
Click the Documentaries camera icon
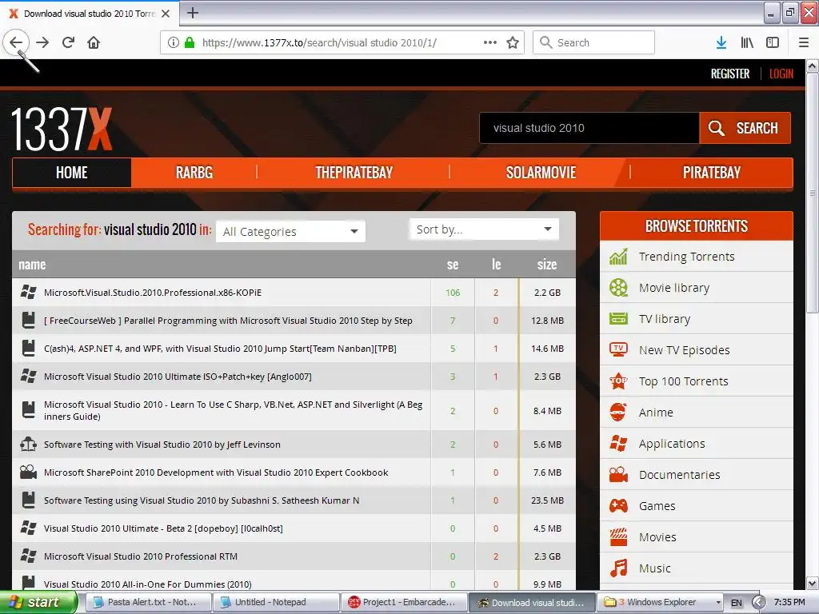pos(618,475)
